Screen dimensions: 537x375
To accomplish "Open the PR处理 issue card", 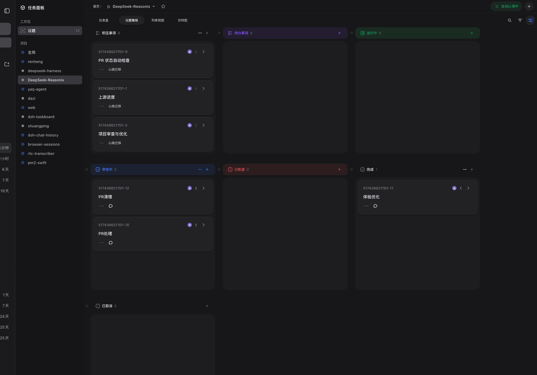I will (x=153, y=234).
